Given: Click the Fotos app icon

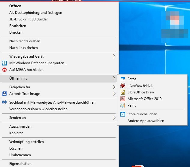Looking at the screenshot, I should click(x=123, y=79).
